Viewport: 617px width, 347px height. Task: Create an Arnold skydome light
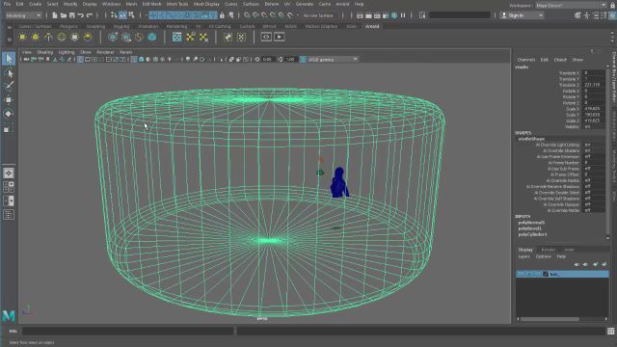click(62, 37)
